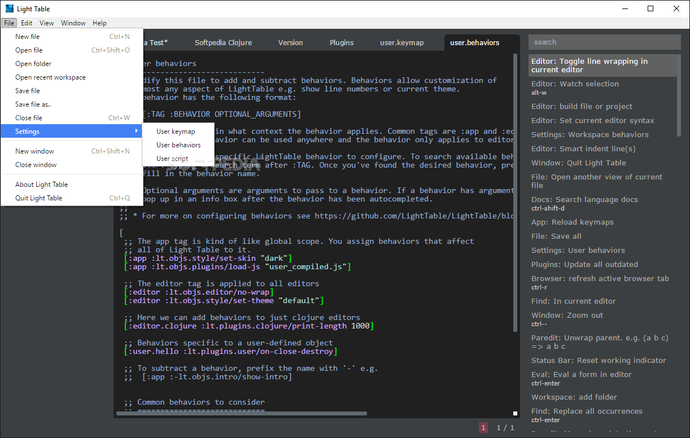Open the View menu
The height and width of the screenshot is (438, 690).
tap(47, 23)
